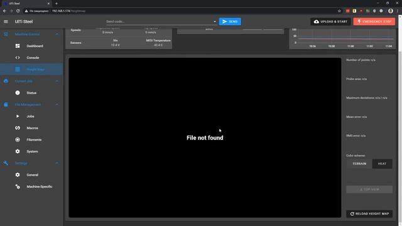Image resolution: width=402 pixels, height=226 pixels.
Task: Click the Console code brackets icon
Action: pos(18,58)
